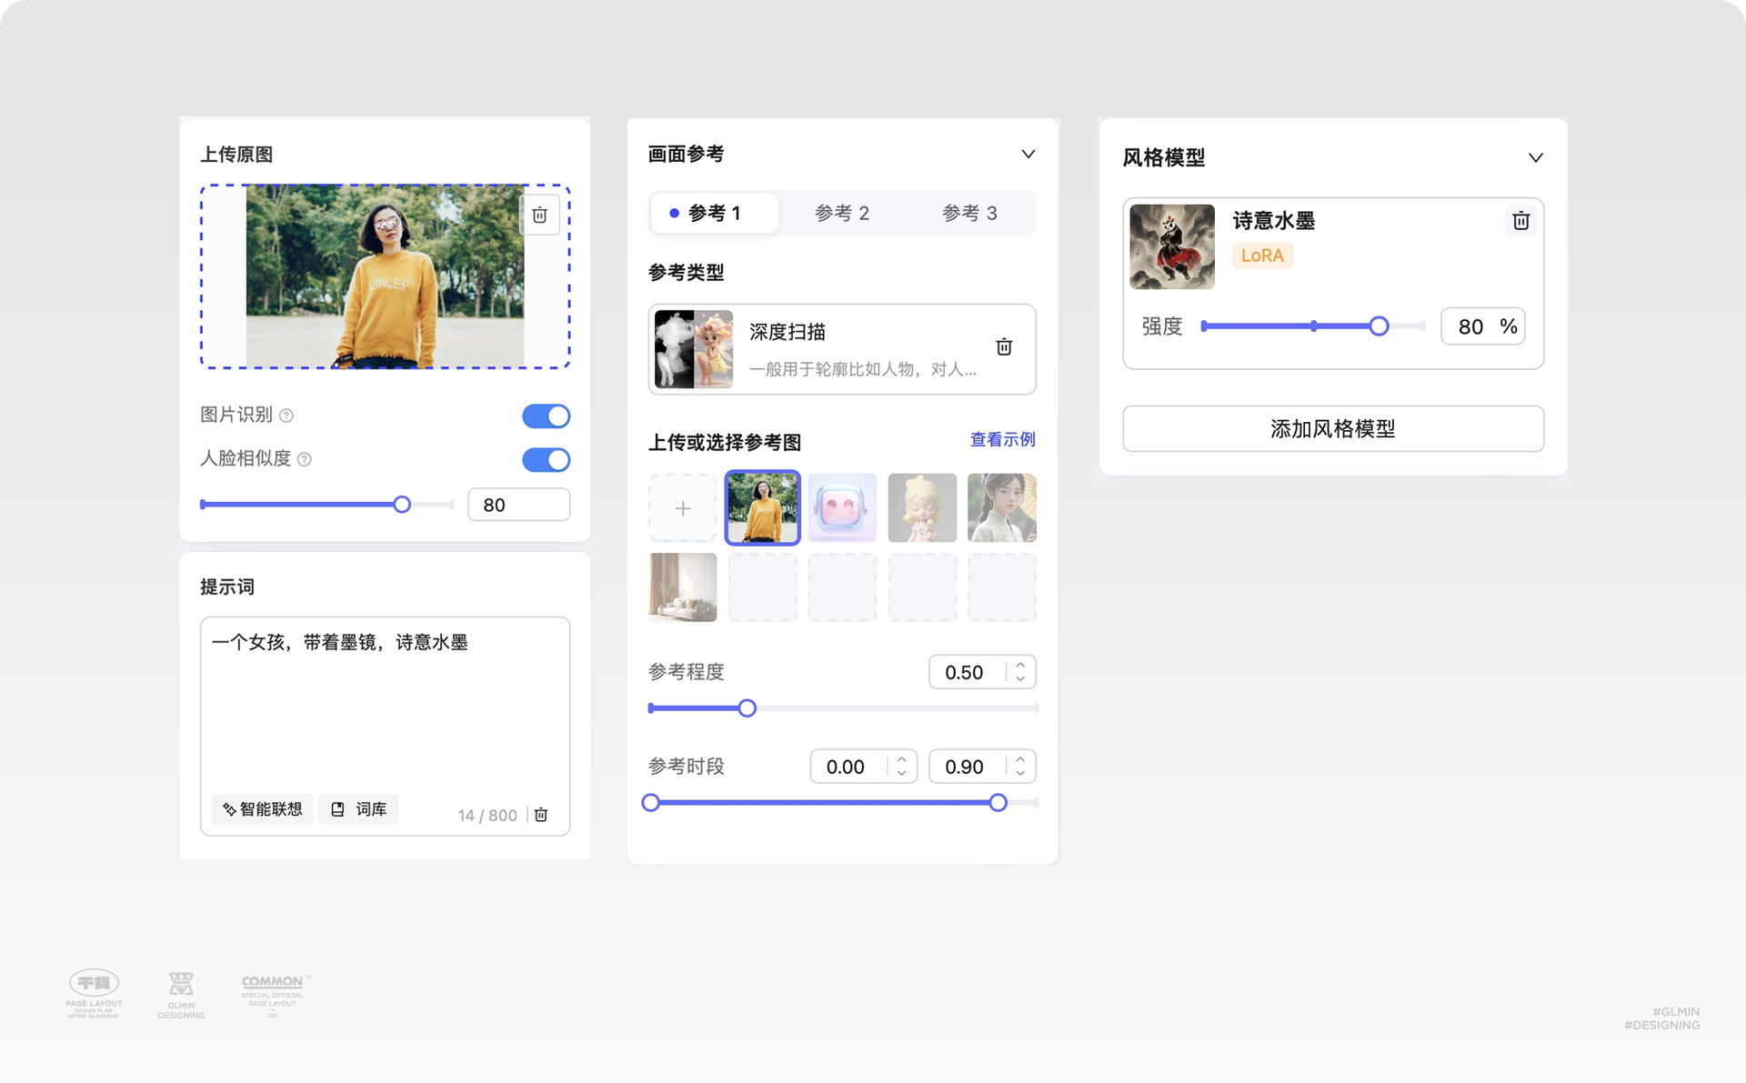
Task: Click the help icon next to 人脸相似度
Action: click(305, 459)
